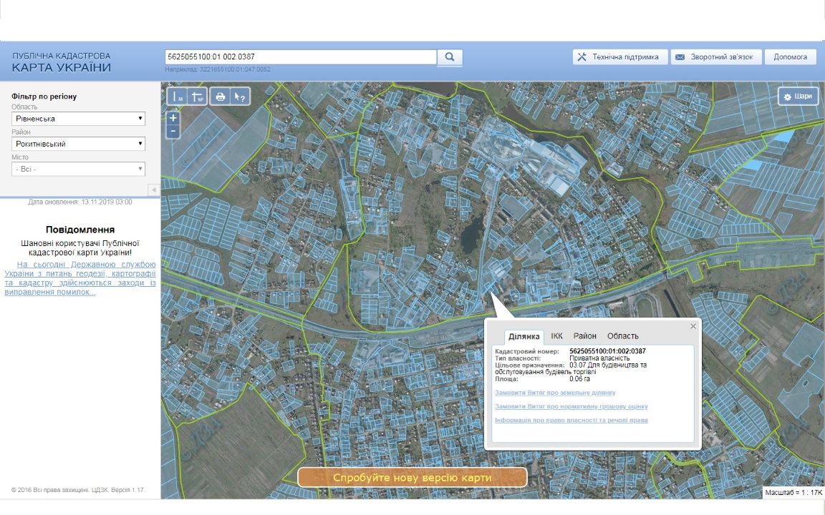Open the Район dropdown showing Рокитнівський

pos(78,144)
